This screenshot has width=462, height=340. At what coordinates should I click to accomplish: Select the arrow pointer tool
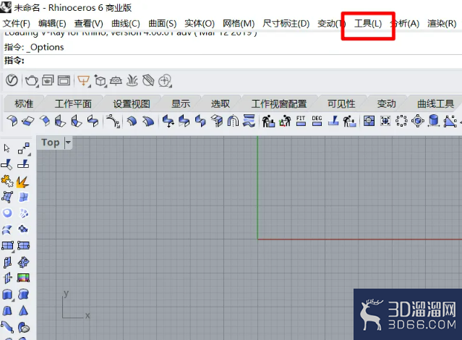tap(7, 148)
